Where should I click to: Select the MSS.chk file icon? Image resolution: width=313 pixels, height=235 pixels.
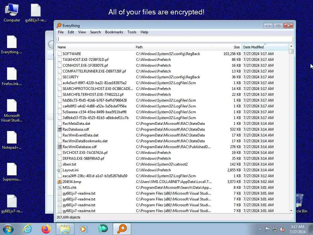coord(60,188)
